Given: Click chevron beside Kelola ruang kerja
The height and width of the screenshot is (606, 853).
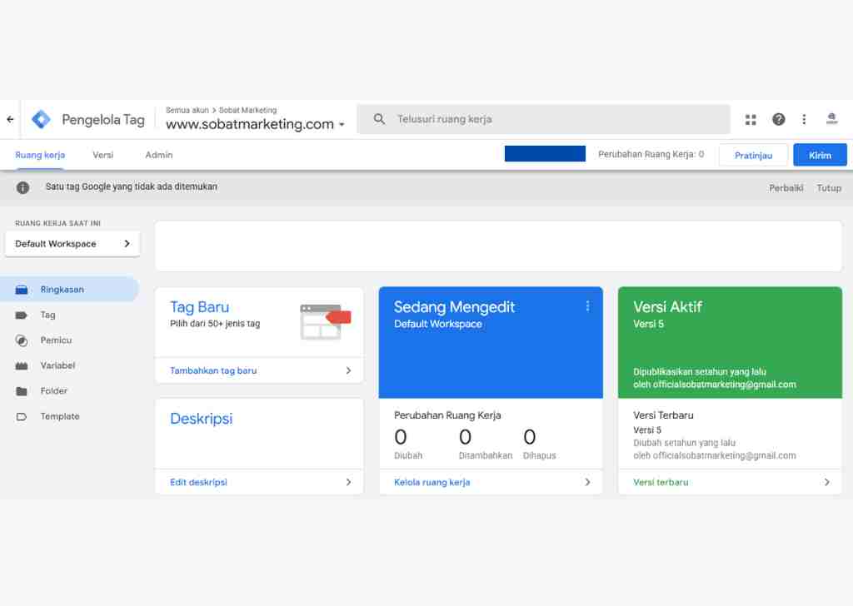Looking at the screenshot, I should point(587,482).
